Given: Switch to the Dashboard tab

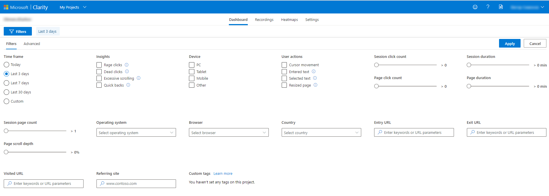Looking at the screenshot, I should click(x=238, y=19).
